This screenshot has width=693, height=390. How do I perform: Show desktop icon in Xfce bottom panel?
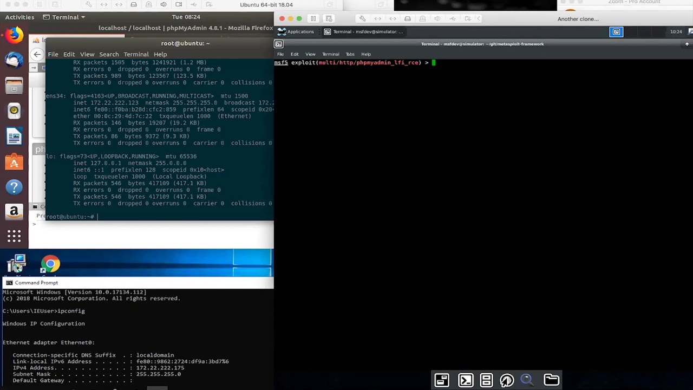[442, 380]
